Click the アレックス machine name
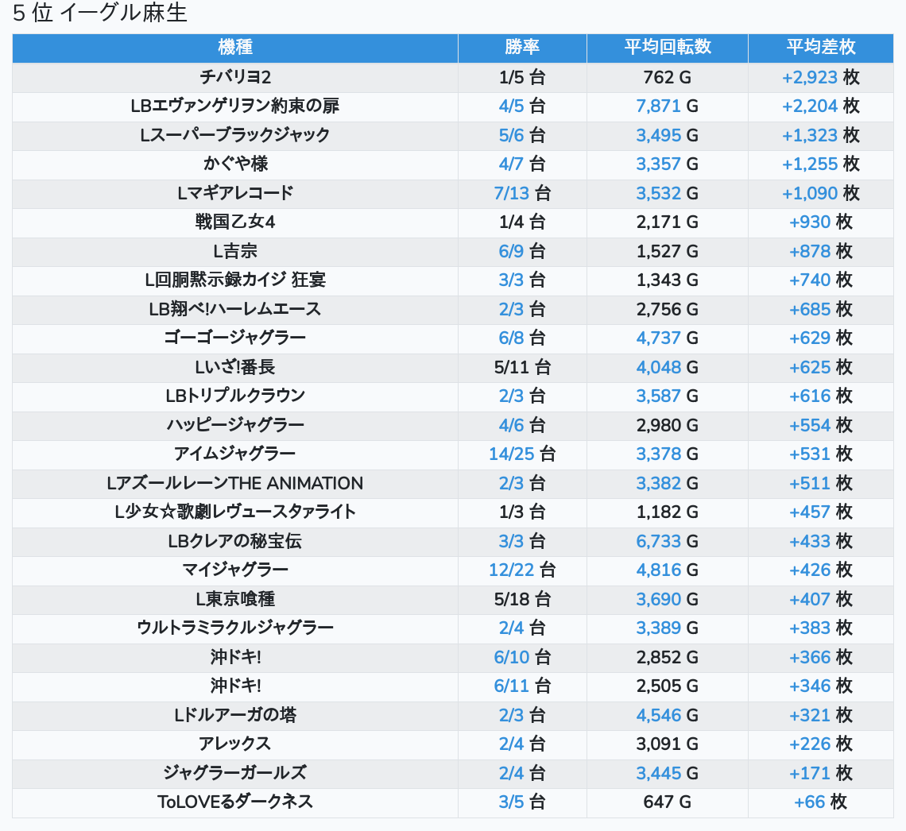 click(x=235, y=744)
